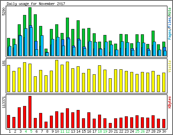Select the yellow Visits bar for day 20

point(110,85)
